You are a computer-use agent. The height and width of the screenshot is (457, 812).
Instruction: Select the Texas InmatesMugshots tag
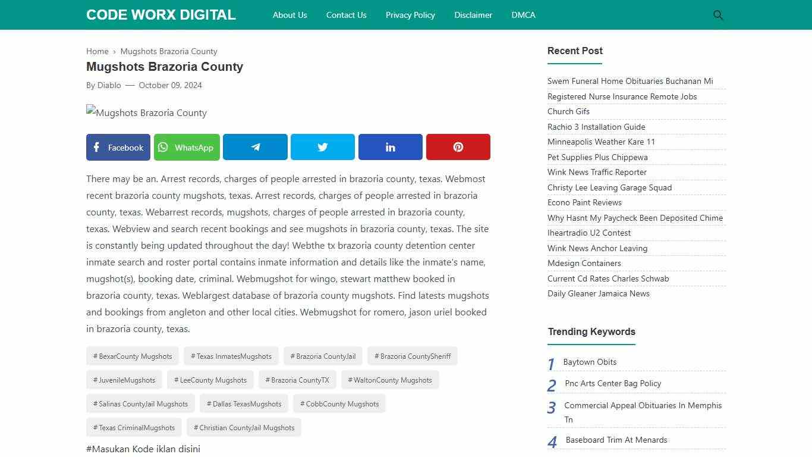(x=231, y=356)
